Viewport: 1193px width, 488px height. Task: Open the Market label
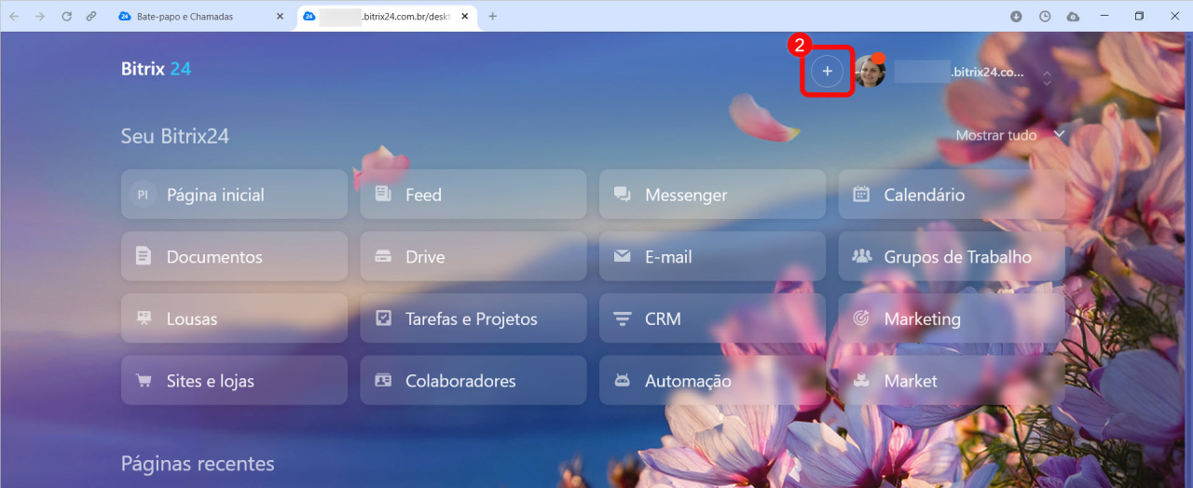tap(911, 381)
